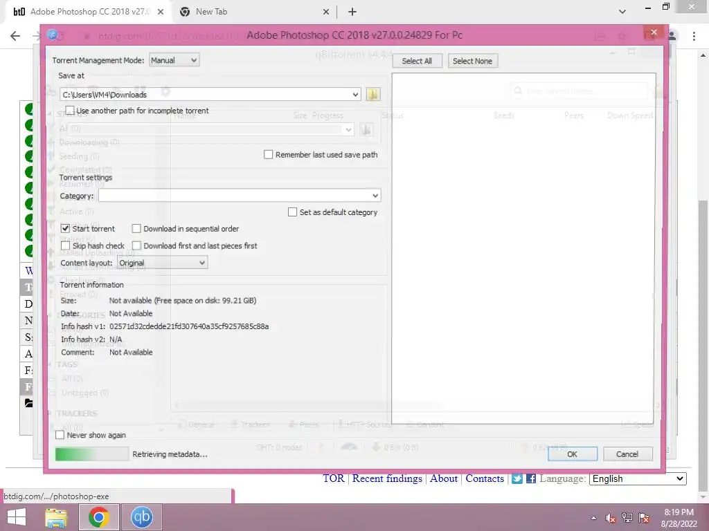709x531 pixels.
Task: Click the empty file list pane
Action: 523,248
